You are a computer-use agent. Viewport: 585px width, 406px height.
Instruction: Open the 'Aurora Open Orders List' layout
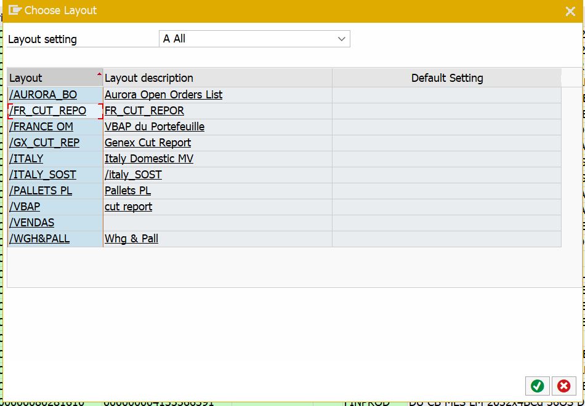pyautogui.click(x=163, y=94)
